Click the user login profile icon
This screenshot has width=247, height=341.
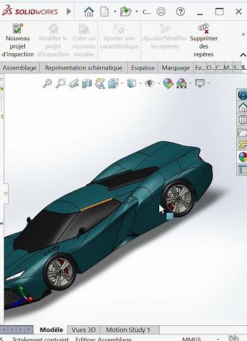coord(161,11)
